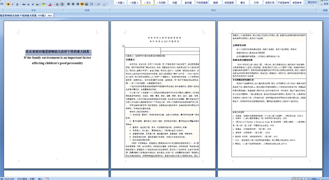
Task: Select the justify alignment icon
Action: tap(82, 4)
